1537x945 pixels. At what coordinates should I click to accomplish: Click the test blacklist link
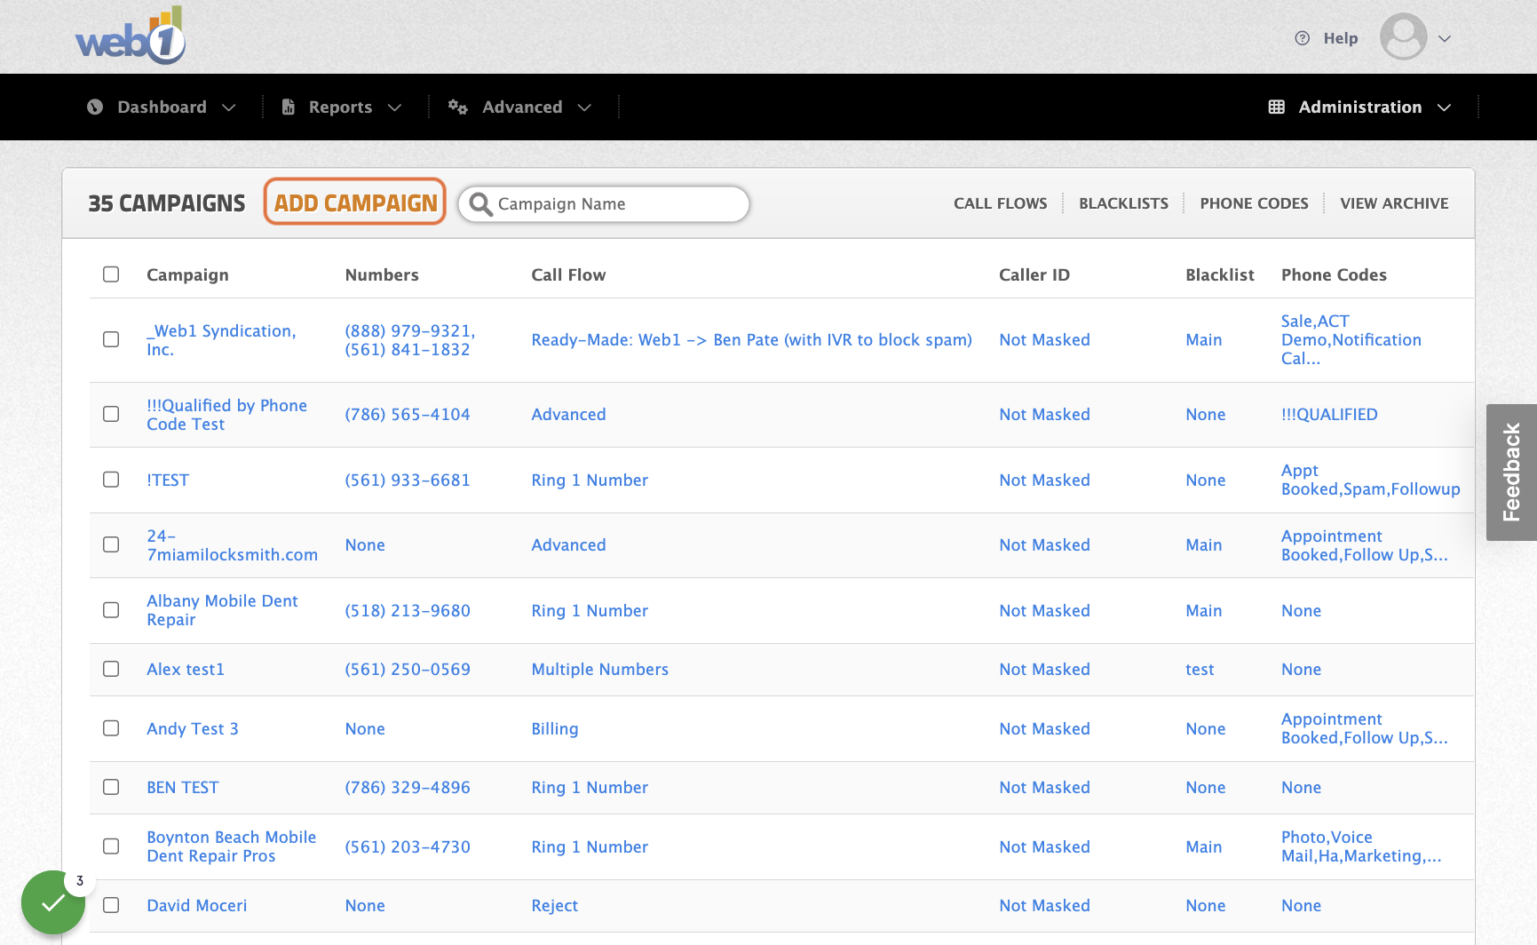pyautogui.click(x=1200, y=670)
